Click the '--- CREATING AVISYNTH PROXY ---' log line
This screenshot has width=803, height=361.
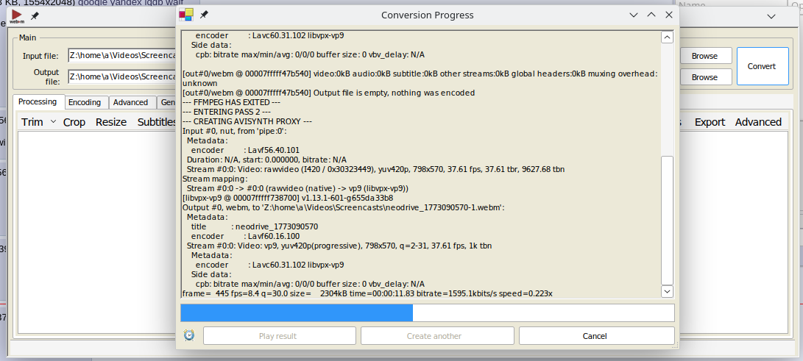pos(247,122)
